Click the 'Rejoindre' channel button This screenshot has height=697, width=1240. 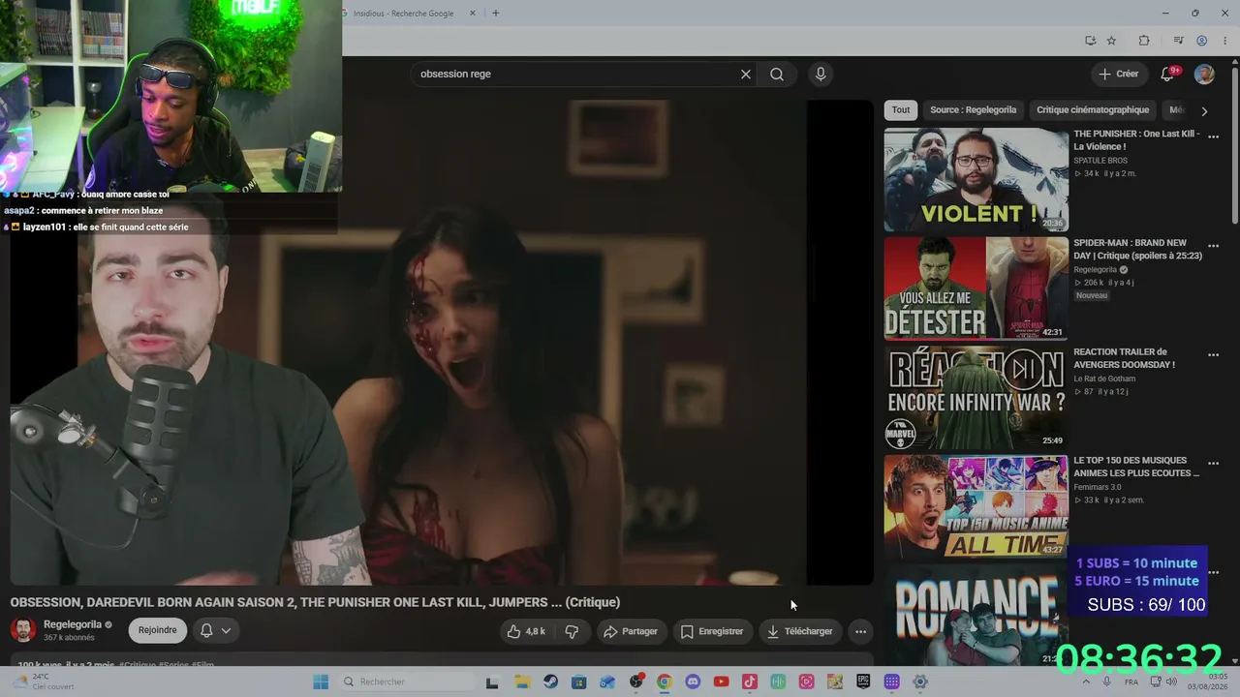pos(157,630)
